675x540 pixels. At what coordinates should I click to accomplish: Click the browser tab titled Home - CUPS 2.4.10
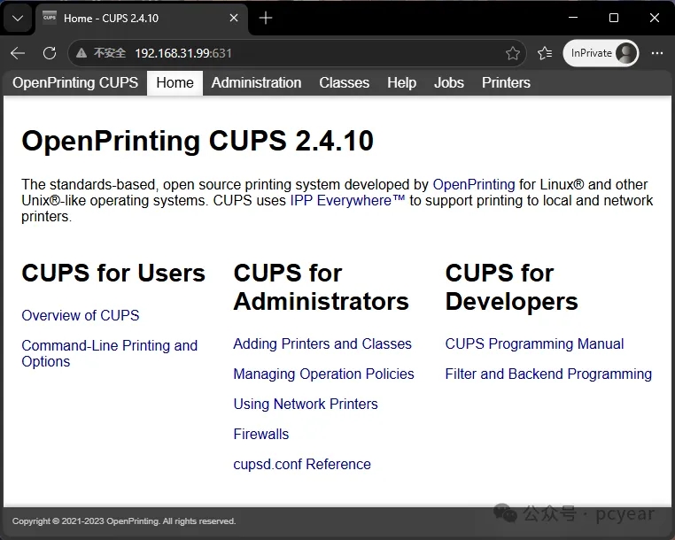click(x=142, y=18)
